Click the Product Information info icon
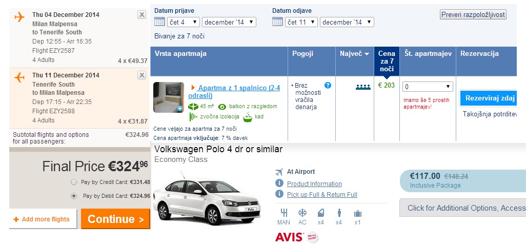Viewport: 526px width, 245px height. (x=279, y=183)
